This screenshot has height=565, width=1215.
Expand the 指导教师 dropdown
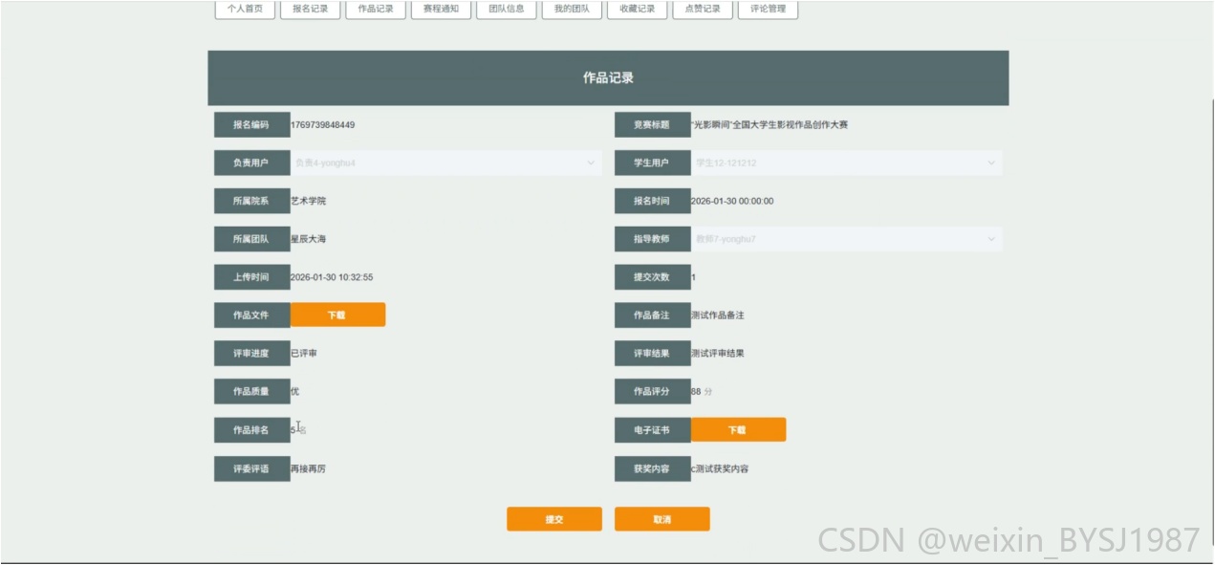[x=847, y=239]
